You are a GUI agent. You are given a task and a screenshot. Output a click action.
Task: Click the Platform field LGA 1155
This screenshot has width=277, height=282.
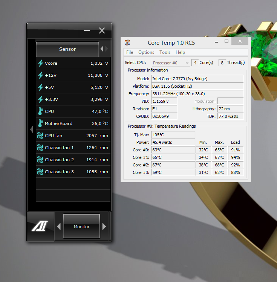point(197,86)
